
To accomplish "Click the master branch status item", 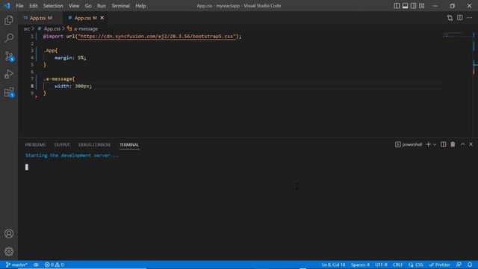I will tap(16, 265).
